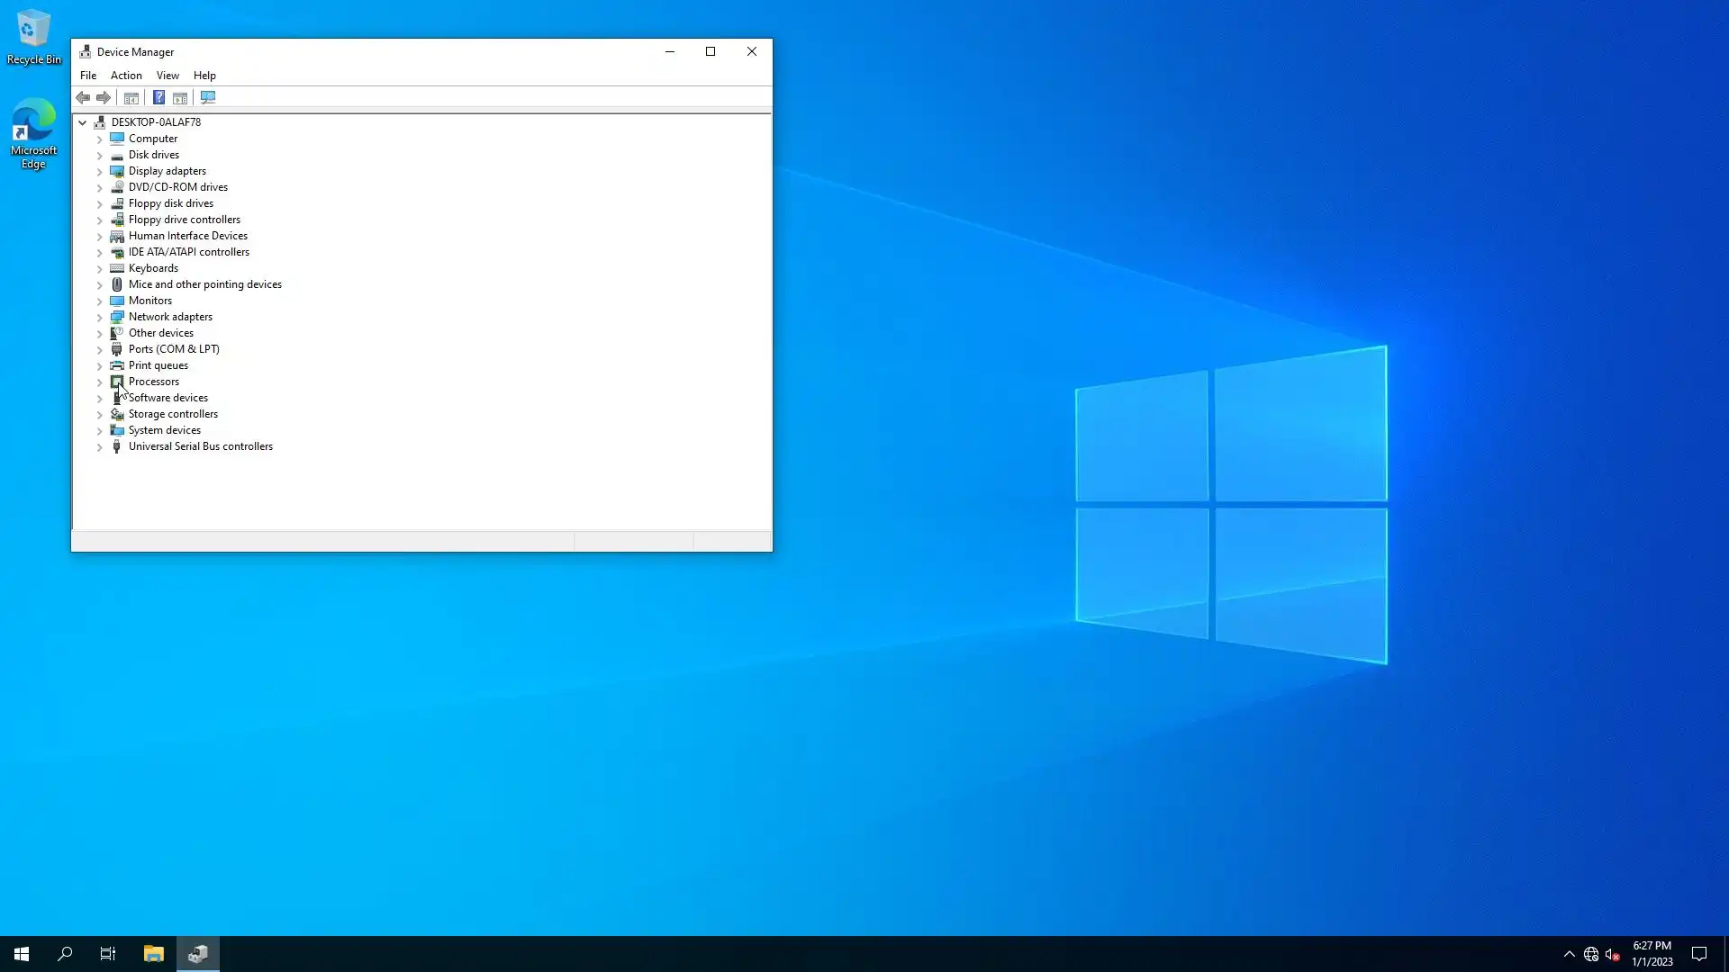
Task: Click the Show/Hide console tree toolbar icon
Action: 131,97
